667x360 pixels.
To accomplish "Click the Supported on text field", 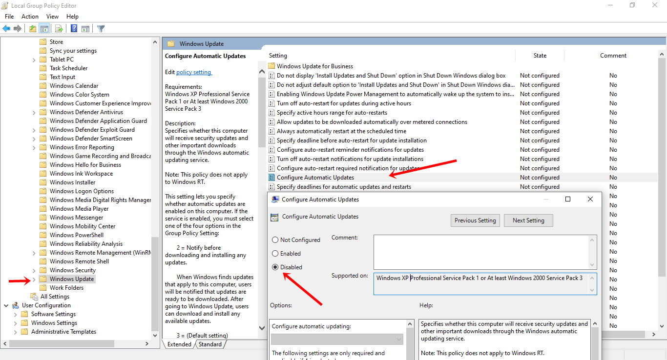I will (481, 284).
